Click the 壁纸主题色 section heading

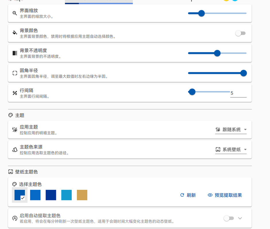26,172
